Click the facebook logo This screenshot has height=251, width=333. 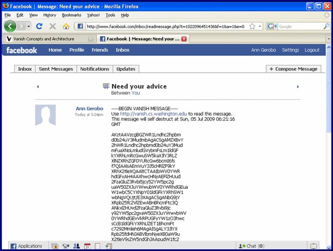(21, 50)
